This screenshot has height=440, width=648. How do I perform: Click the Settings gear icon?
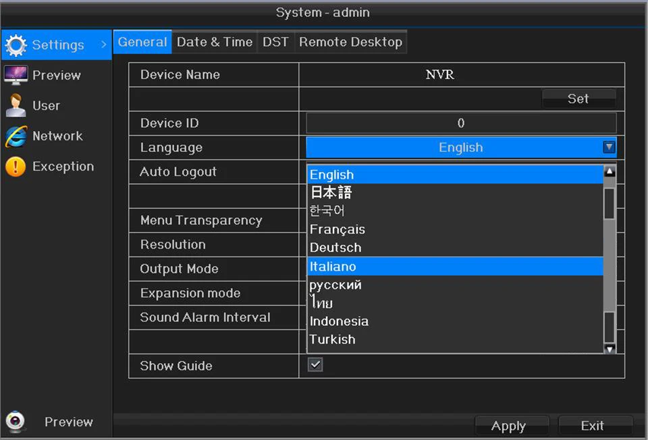(x=16, y=45)
